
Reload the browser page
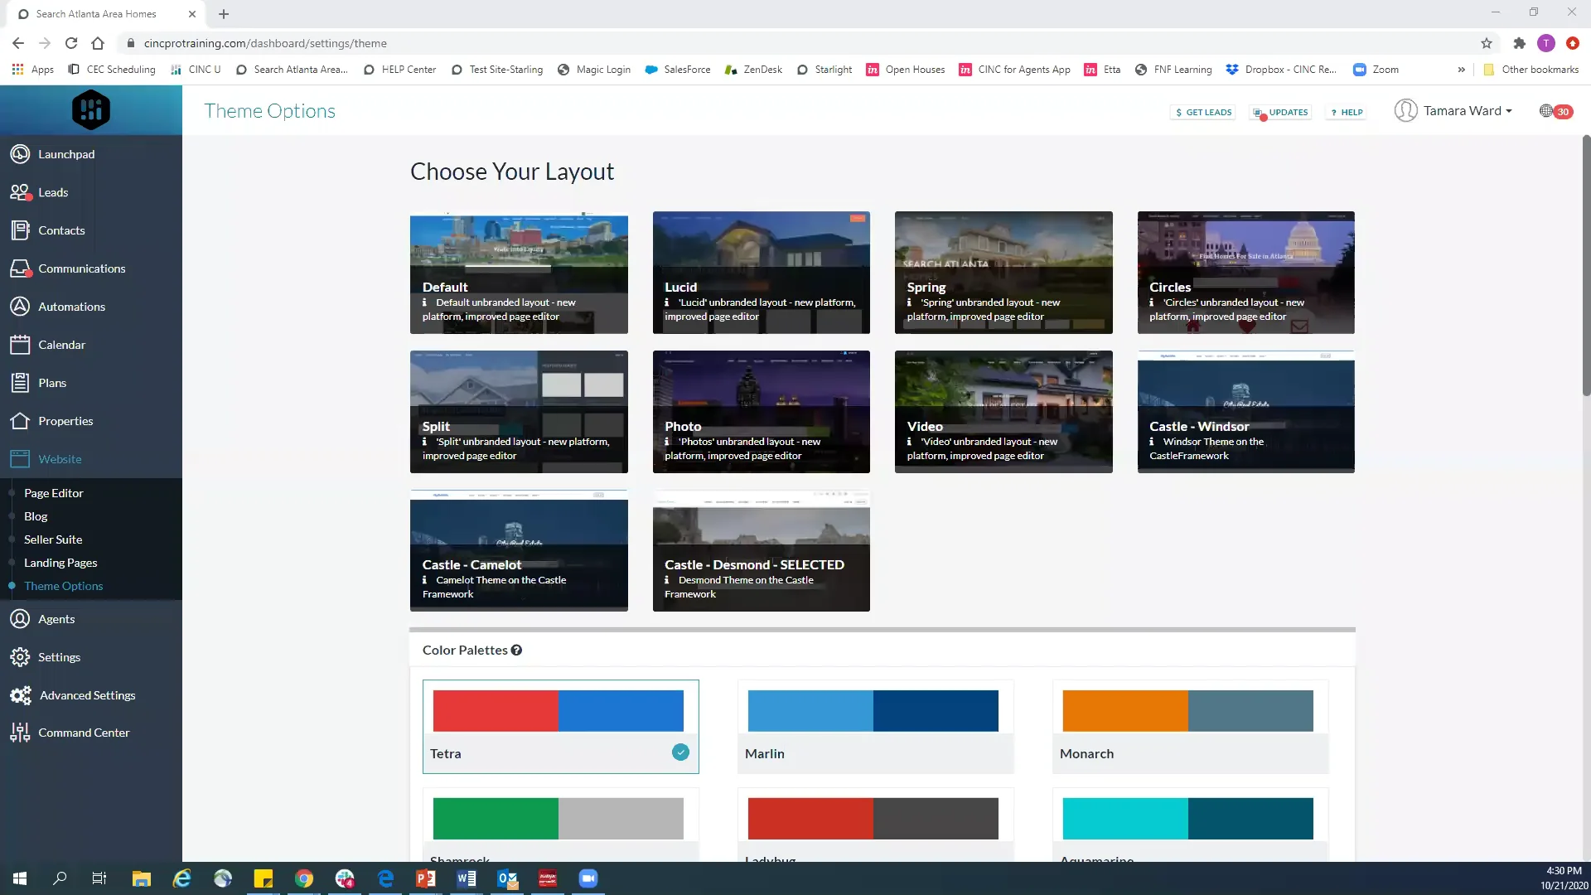pos(71,43)
